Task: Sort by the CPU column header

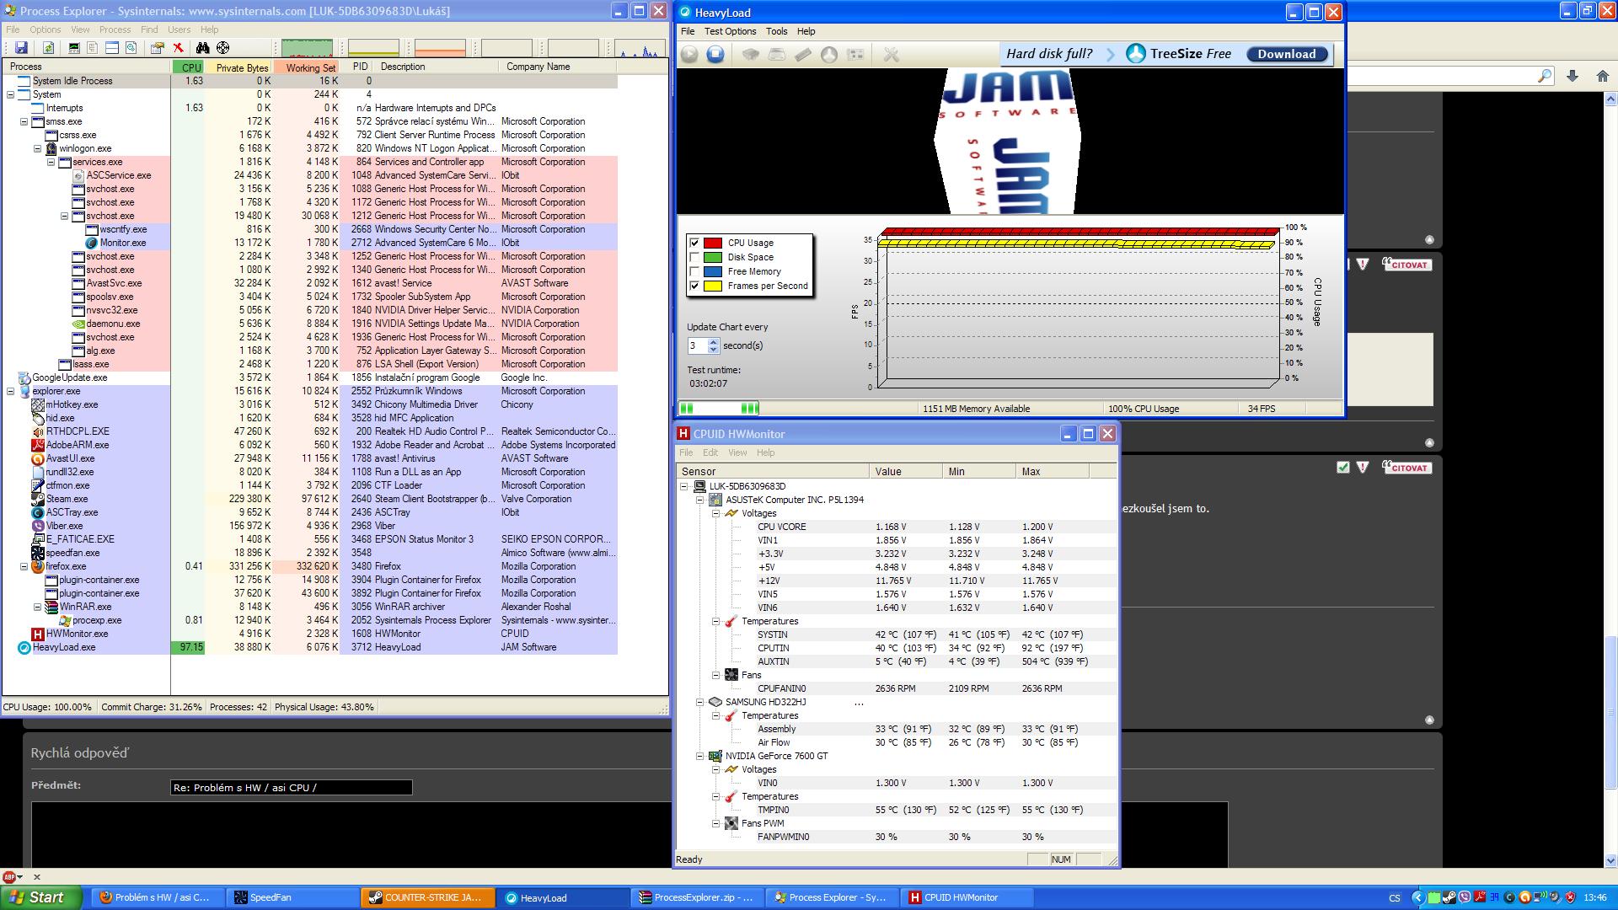Action: [188, 67]
